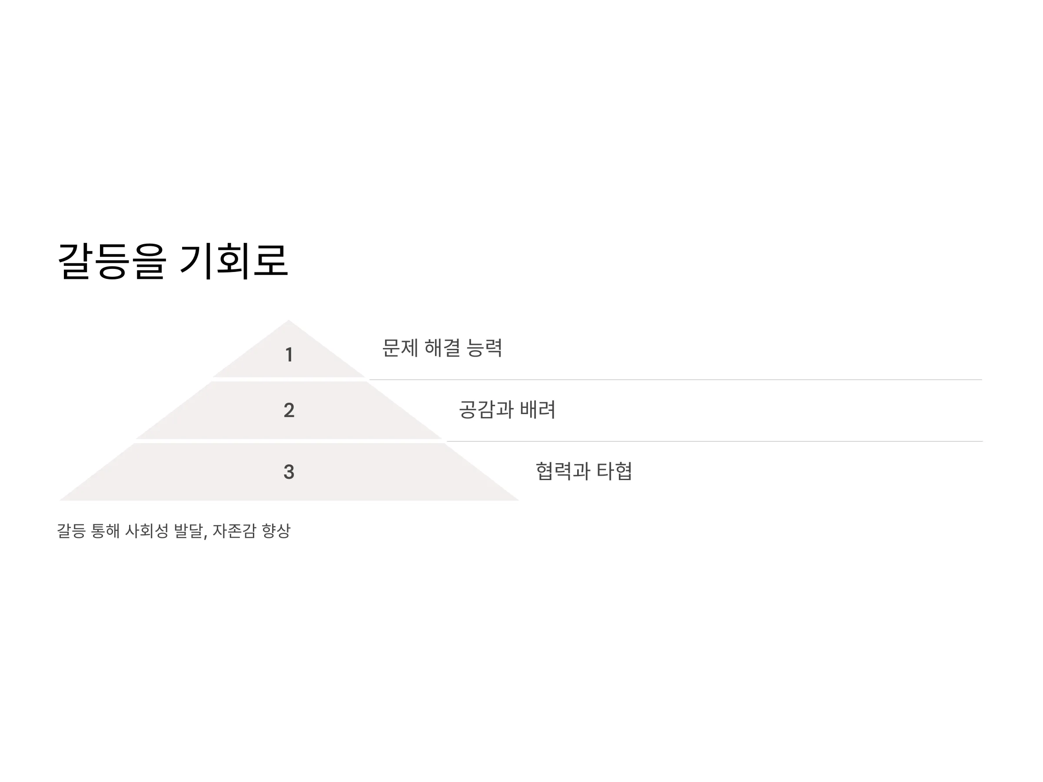The width and height of the screenshot is (1043, 782).
Task: Click the word 문제 in the first label
Action: (400, 348)
